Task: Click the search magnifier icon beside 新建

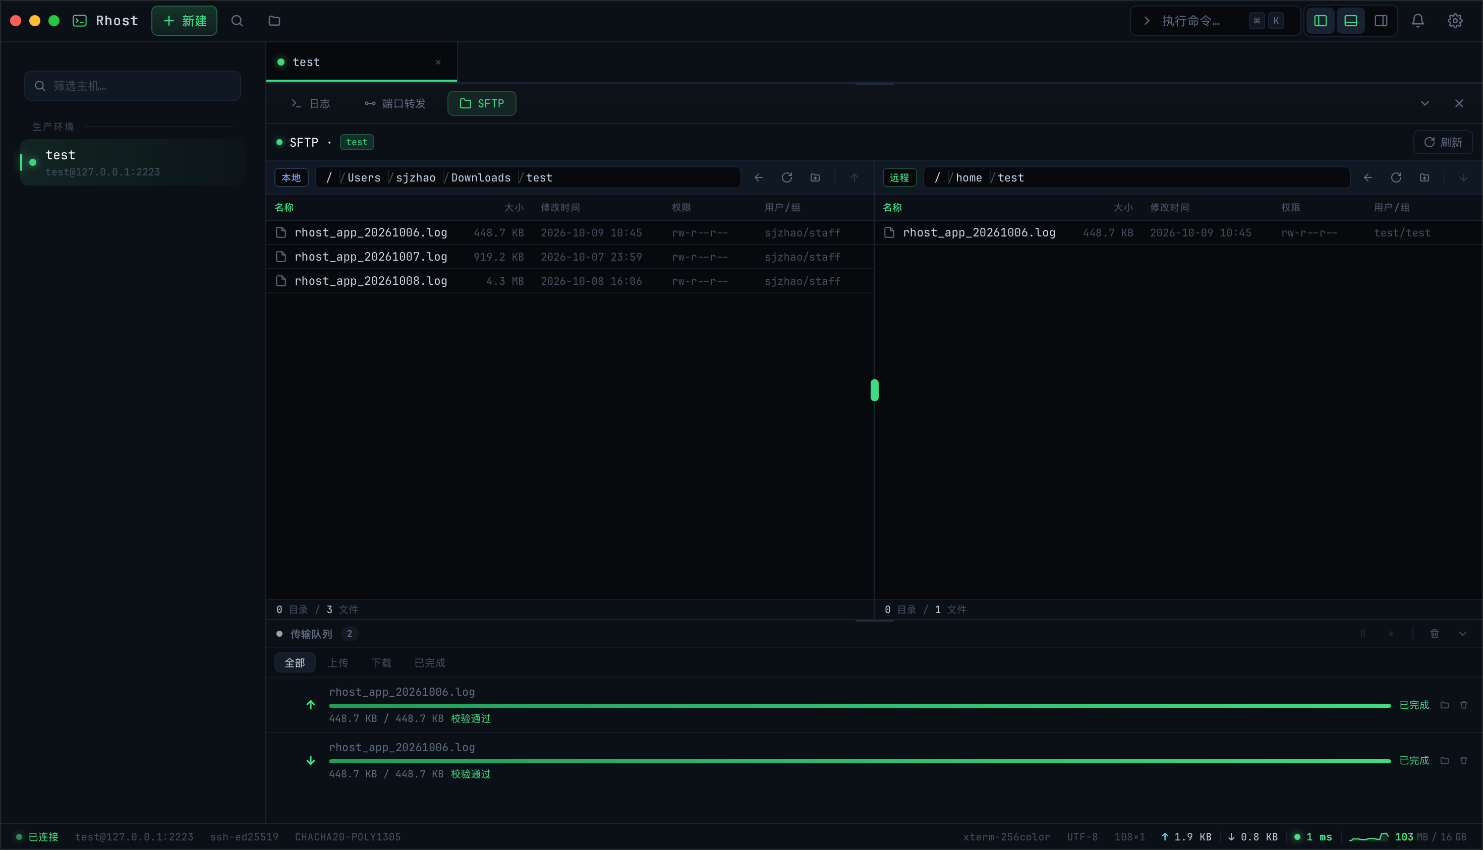Action: pos(237,21)
